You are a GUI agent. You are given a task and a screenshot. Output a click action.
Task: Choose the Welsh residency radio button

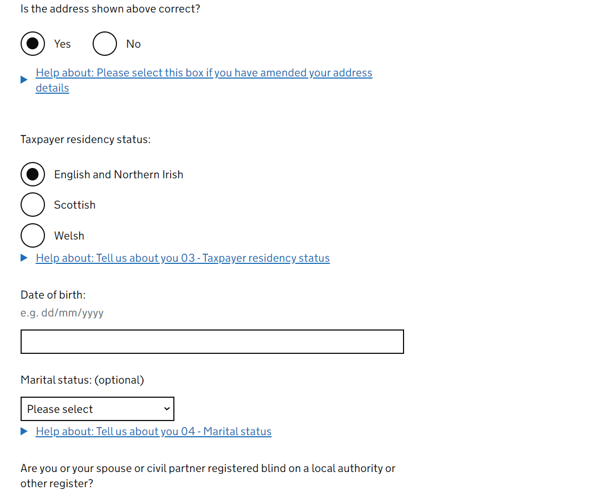click(x=32, y=236)
